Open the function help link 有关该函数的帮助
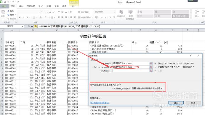Screen dimensions: 205x115 pos(100,103)
